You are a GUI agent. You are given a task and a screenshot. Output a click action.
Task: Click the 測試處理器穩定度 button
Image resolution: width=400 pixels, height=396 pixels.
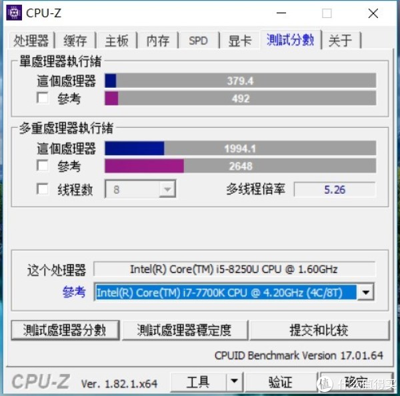(x=185, y=330)
